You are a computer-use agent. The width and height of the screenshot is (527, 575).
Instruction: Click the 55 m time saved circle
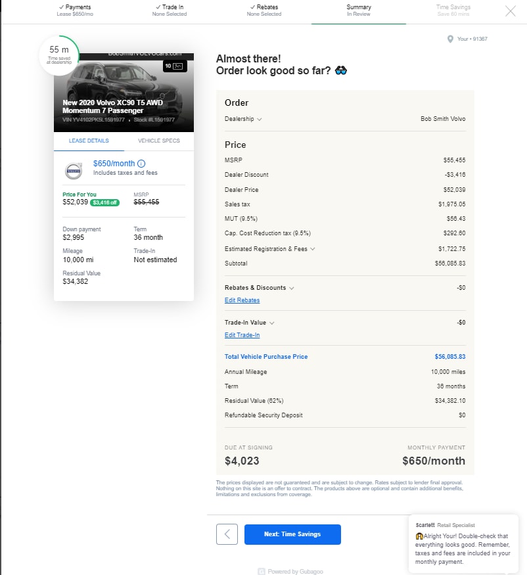(x=59, y=55)
